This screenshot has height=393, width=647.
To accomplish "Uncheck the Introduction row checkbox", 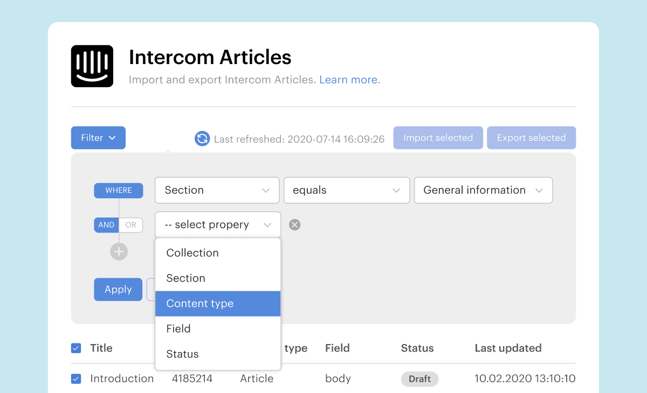I will tap(76, 379).
